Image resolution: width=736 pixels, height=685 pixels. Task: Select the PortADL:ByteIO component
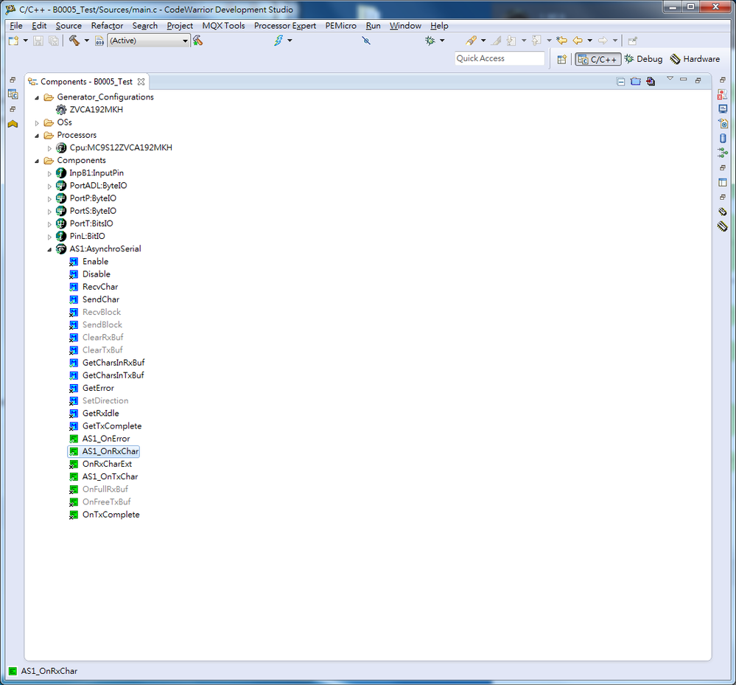click(x=98, y=186)
